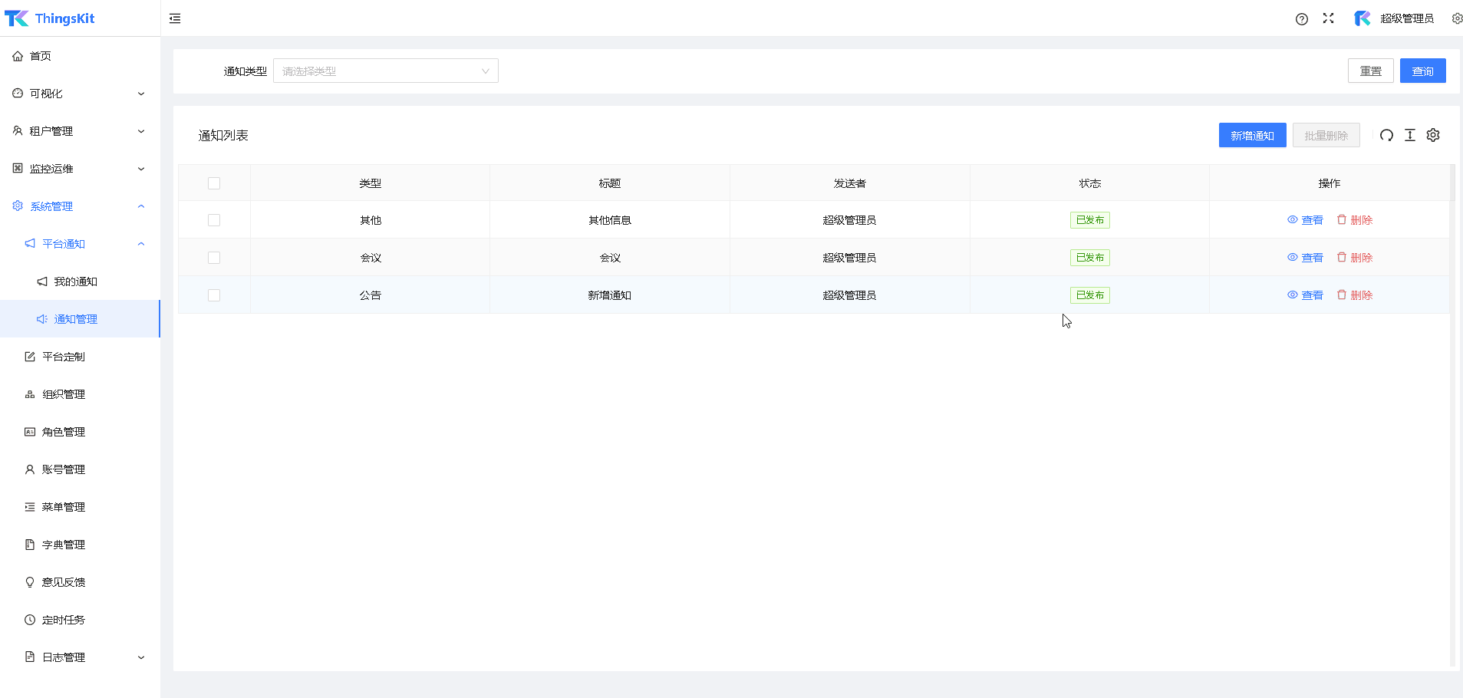The width and height of the screenshot is (1463, 698).
Task: Select the checkbox for the 其他信息 row
Action: (214, 220)
